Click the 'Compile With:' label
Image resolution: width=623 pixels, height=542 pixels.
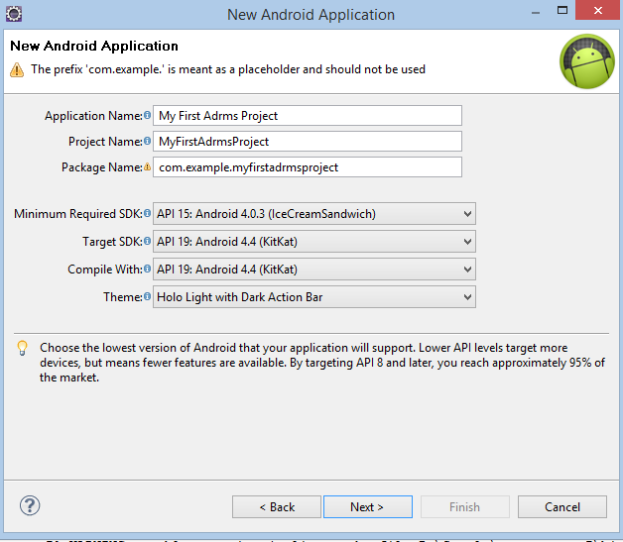(x=105, y=270)
